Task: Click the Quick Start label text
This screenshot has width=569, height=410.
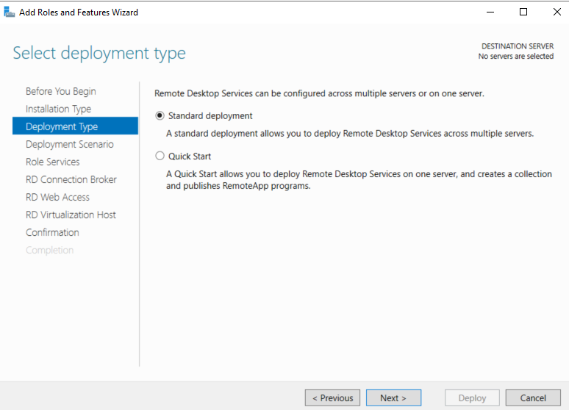Action: click(190, 157)
